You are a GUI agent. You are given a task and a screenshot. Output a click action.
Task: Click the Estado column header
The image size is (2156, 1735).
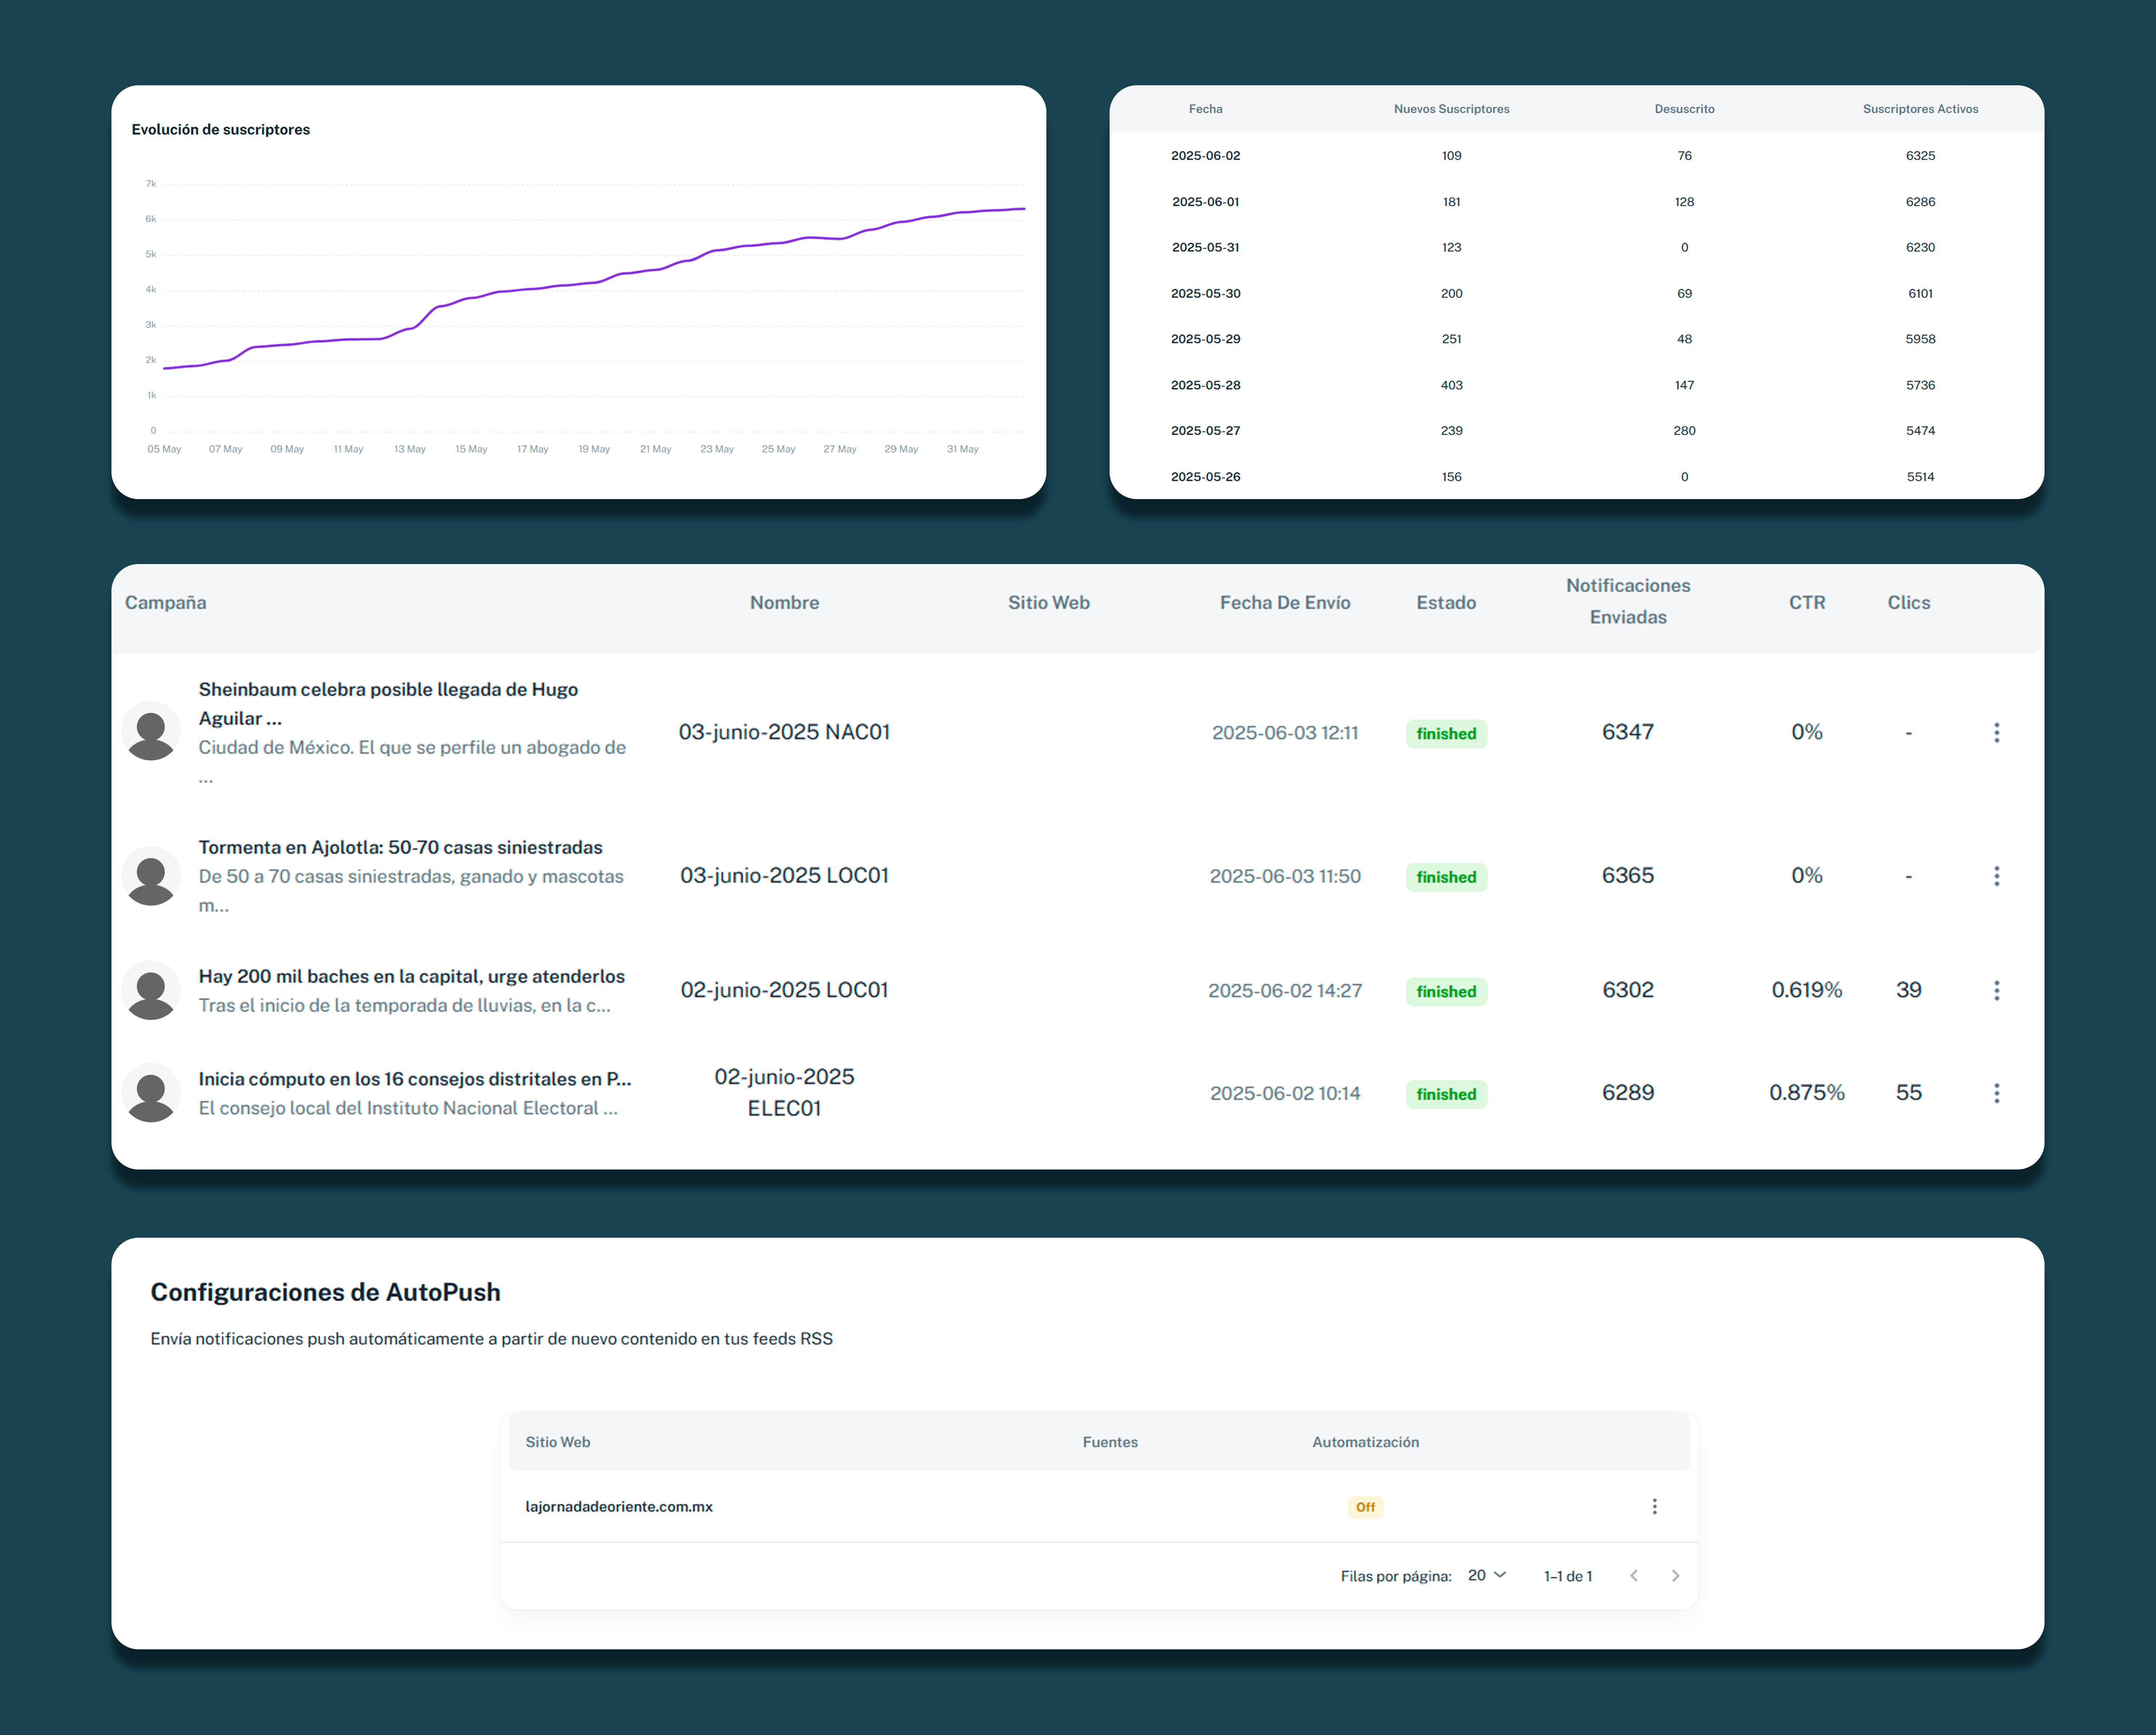(x=1446, y=602)
